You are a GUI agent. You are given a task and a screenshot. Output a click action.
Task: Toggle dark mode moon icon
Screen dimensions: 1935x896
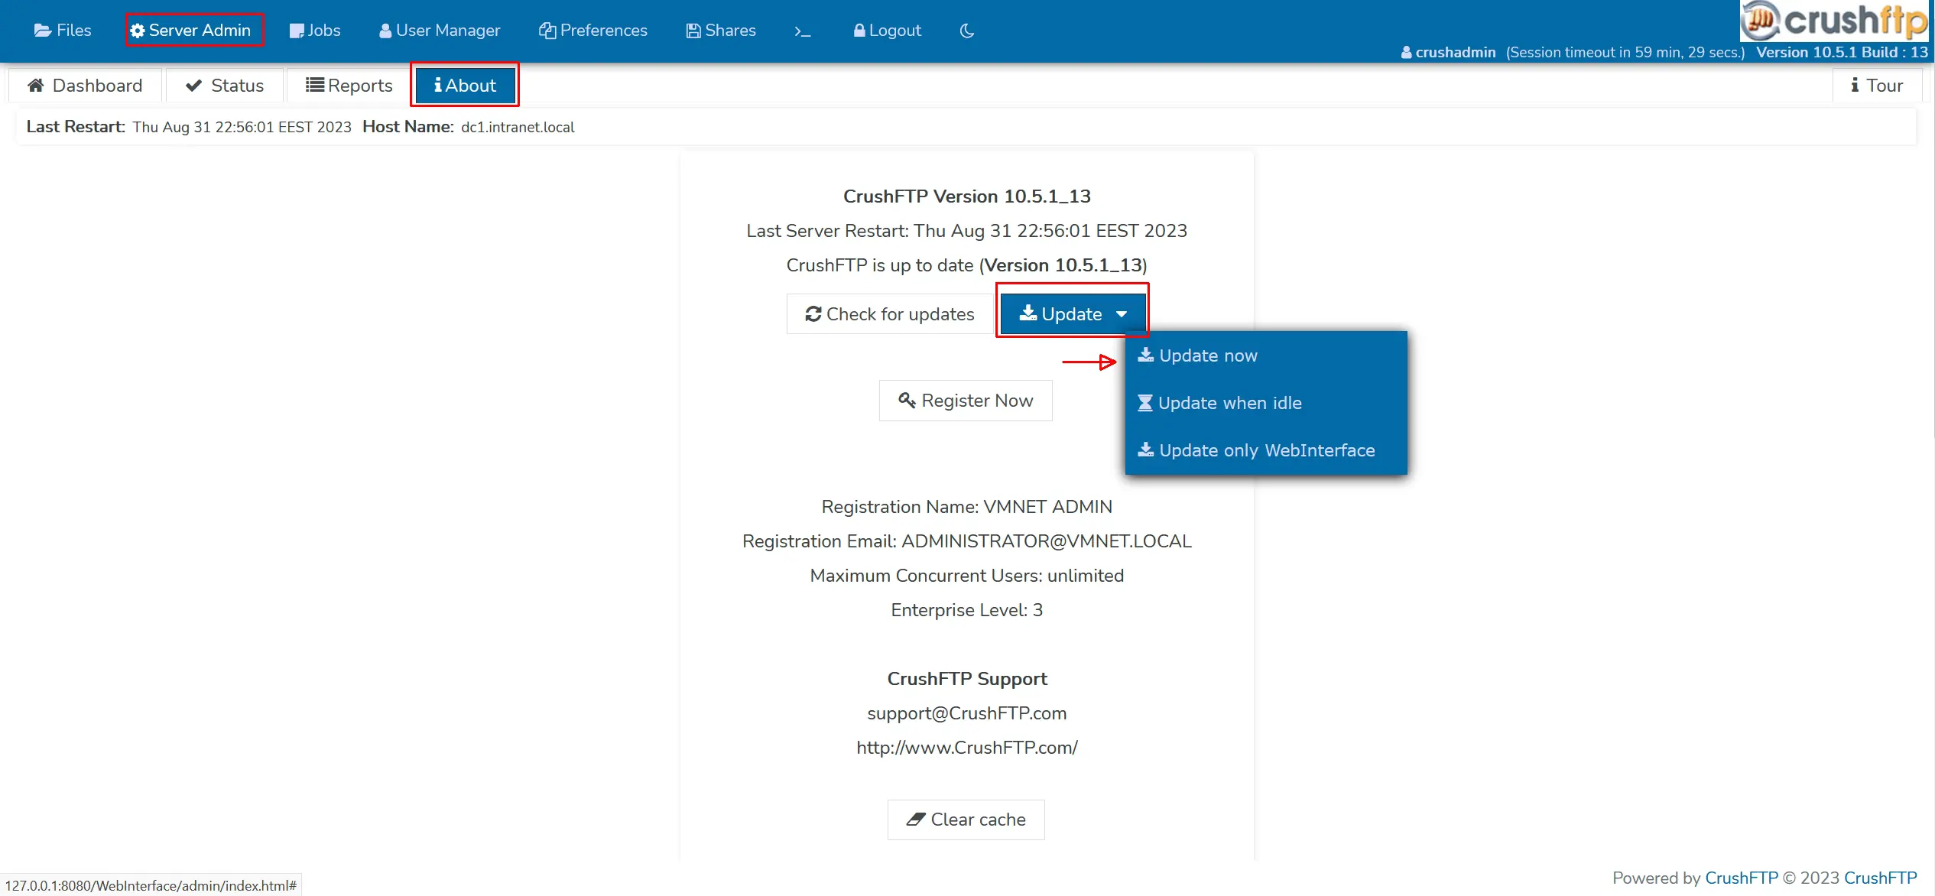[x=966, y=31]
